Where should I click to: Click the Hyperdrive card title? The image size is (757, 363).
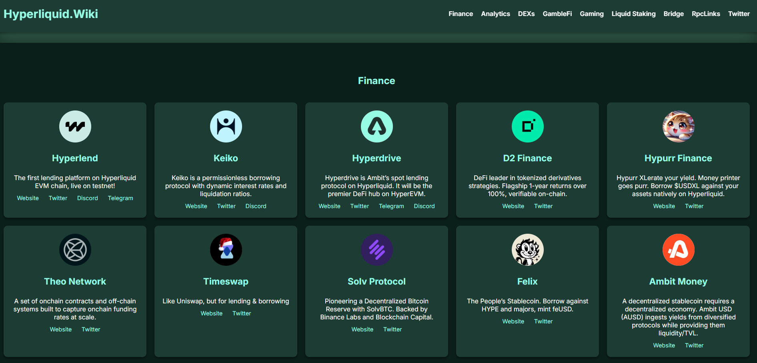pyautogui.click(x=376, y=158)
